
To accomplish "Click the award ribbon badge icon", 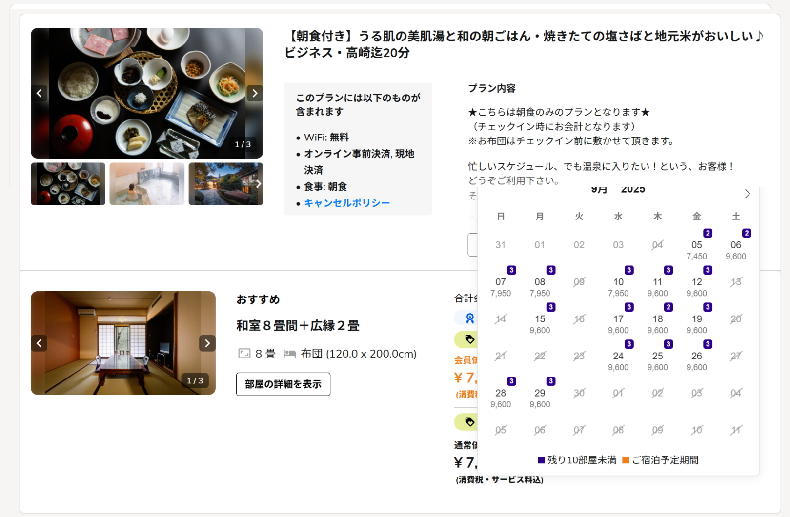I will (x=470, y=318).
